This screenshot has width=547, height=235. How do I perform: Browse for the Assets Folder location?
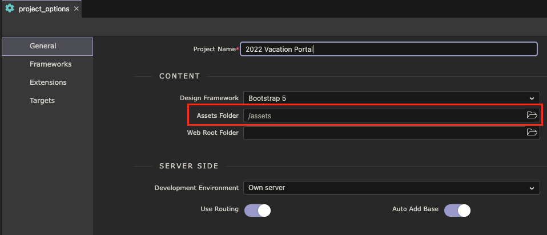(x=532, y=116)
